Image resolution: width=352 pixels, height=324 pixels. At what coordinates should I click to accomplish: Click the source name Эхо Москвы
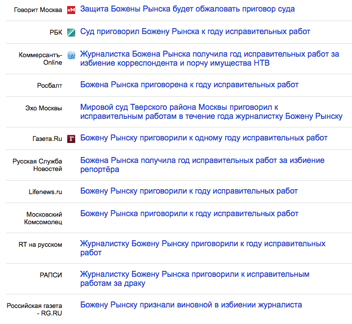[44, 108]
